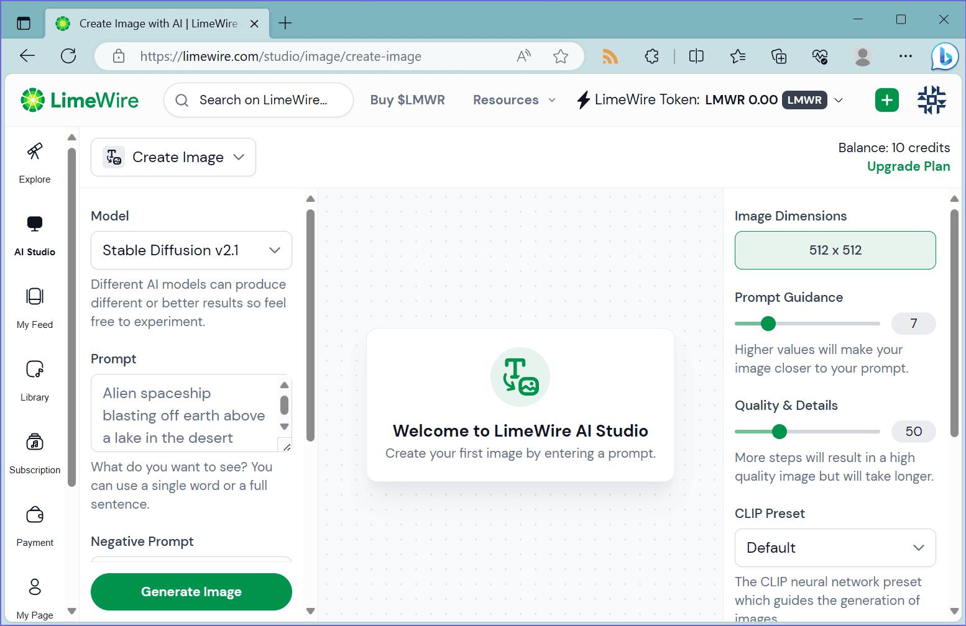This screenshot has width=966, height=626.
Task: Click the LimeWire logo
Action: tap(80, 100)
